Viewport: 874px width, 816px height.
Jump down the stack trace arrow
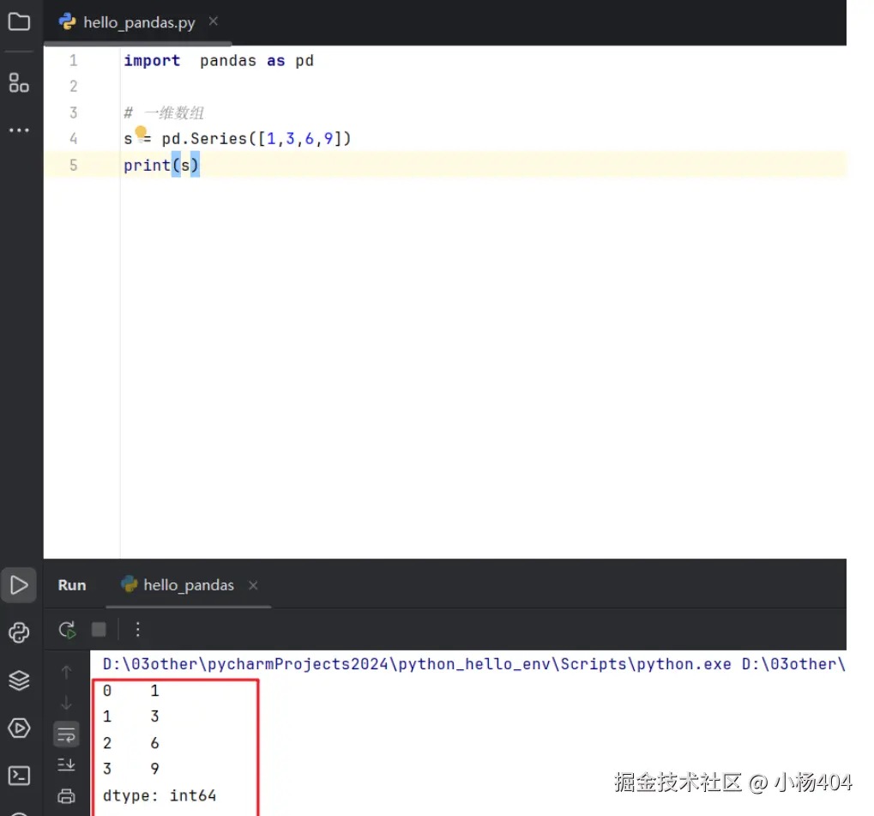click(66, 702)
